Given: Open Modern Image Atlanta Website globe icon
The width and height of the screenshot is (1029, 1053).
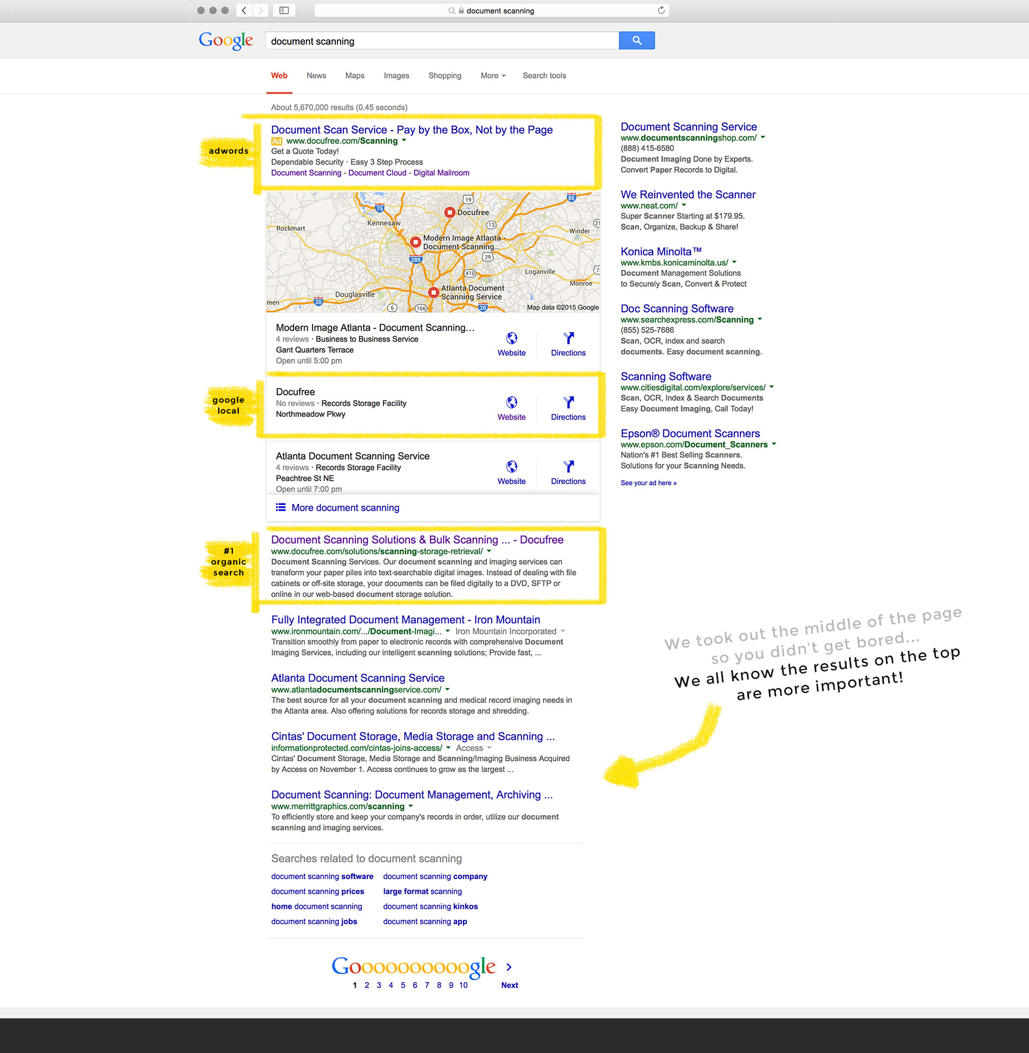Looking at the screenshot, I should tap(512, 338).
